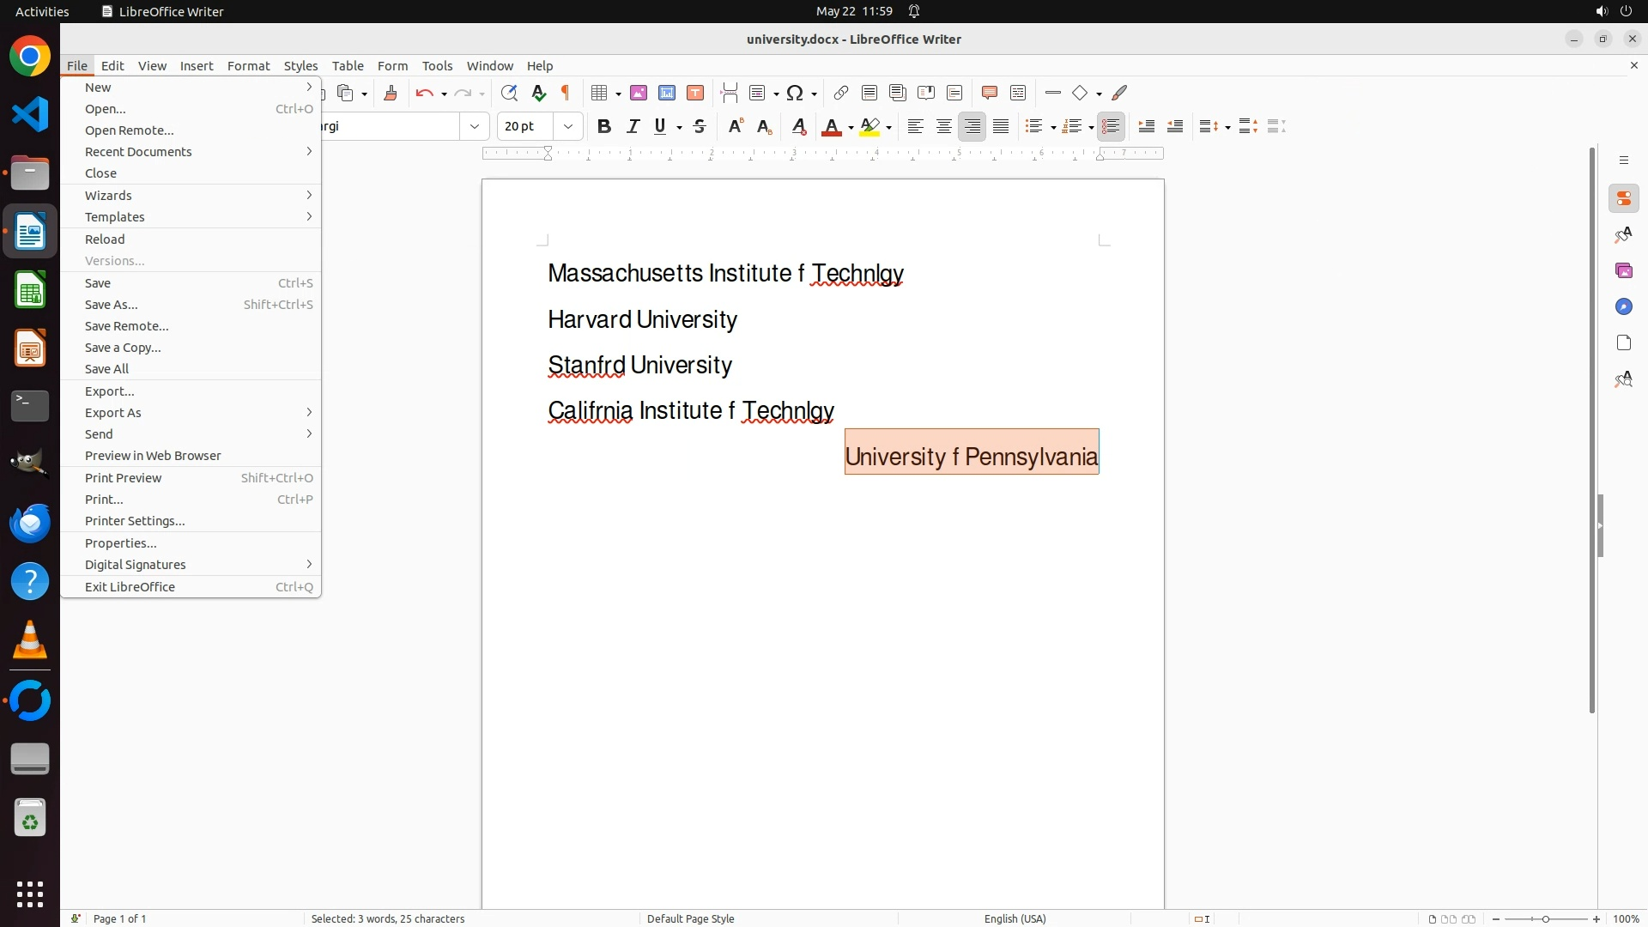
Task: Click the Insert Image icon
Action: pyautogui.click(x=639, y=93)
